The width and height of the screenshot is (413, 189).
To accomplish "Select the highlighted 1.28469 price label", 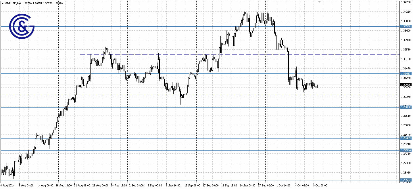I will tap(405, 138).
